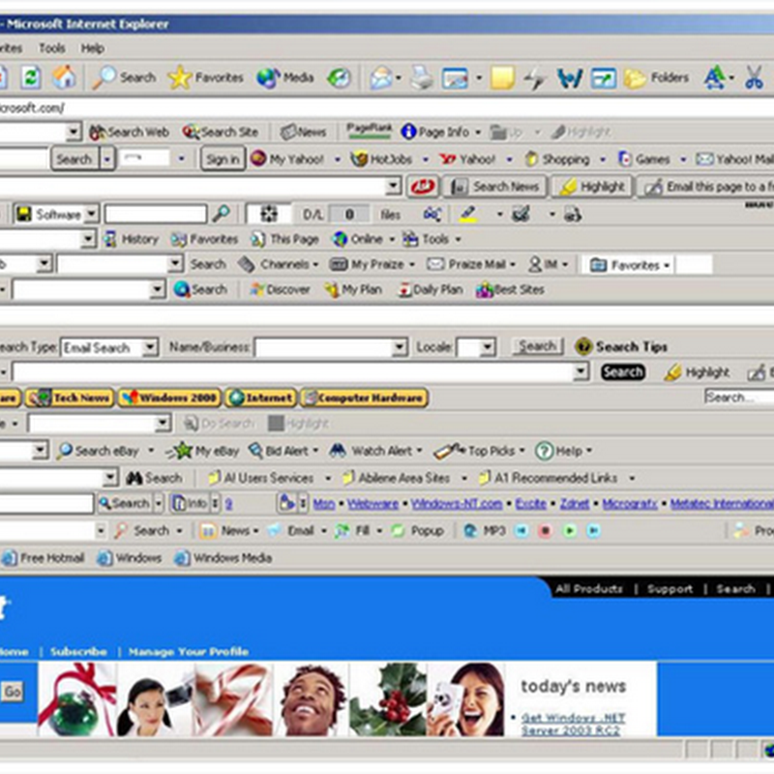Click the Email this page button
774x774 pixels.
[707, 187]
